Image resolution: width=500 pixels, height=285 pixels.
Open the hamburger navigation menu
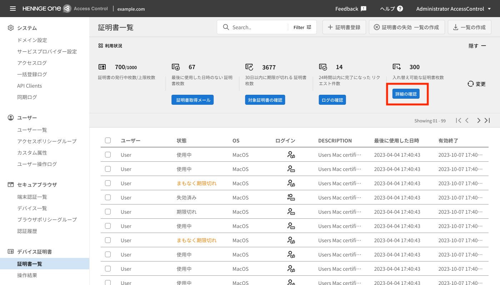[x=13, y=9]
